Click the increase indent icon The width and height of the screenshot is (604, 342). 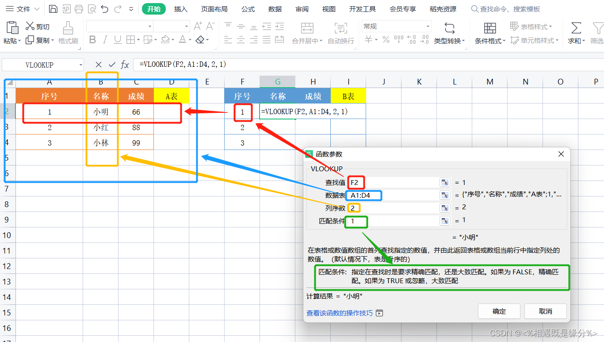click(x=279, y=26)
